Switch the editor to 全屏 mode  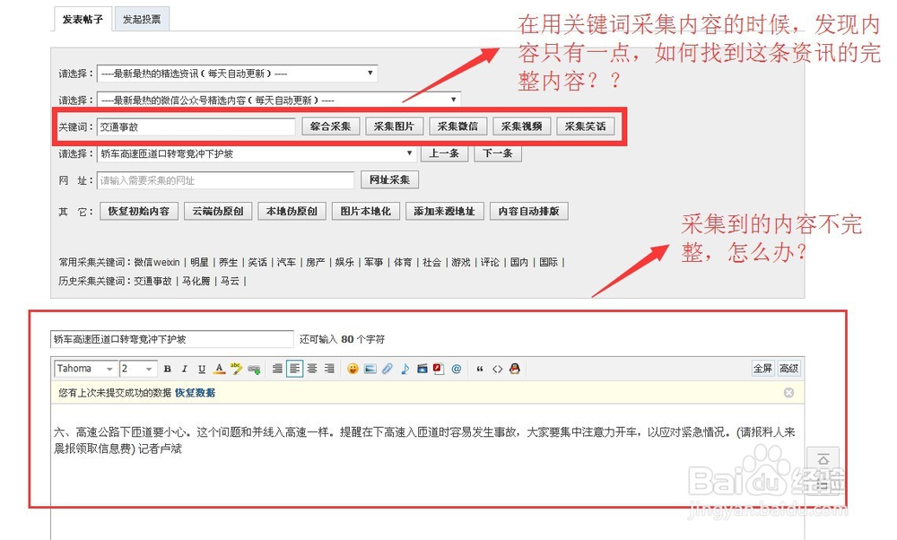[762, 369]
